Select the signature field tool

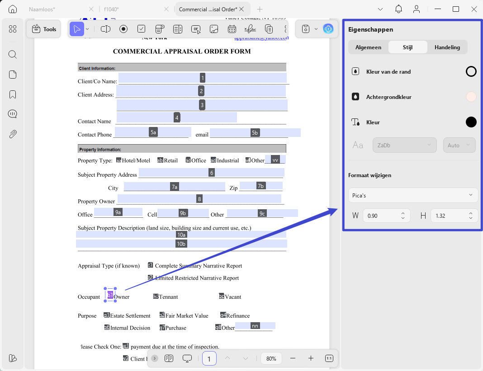click(x=250, y=29)
